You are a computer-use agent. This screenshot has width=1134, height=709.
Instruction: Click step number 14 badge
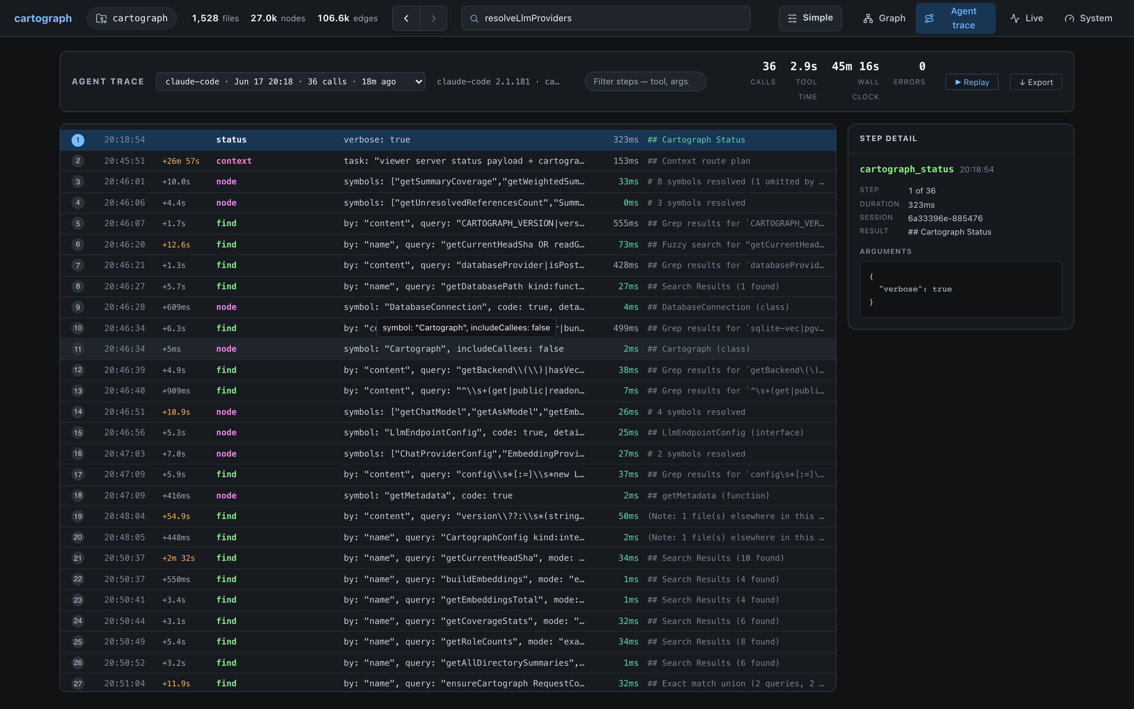(x=78, y=412)
